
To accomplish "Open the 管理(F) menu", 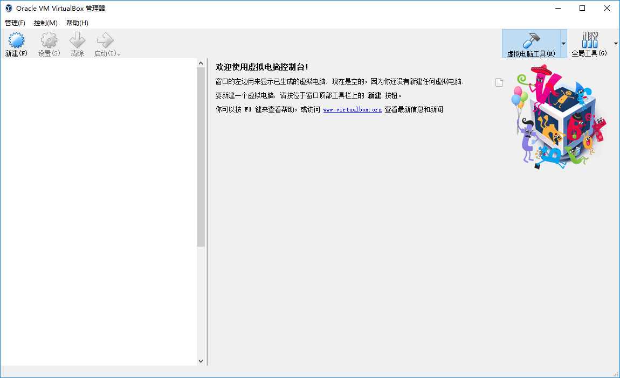I will click(15, 23).
